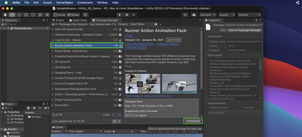Open Display 1 dropdown in Game view
Image resolution: width=302 pixels, height=137 pixels.
coord(59,131)
